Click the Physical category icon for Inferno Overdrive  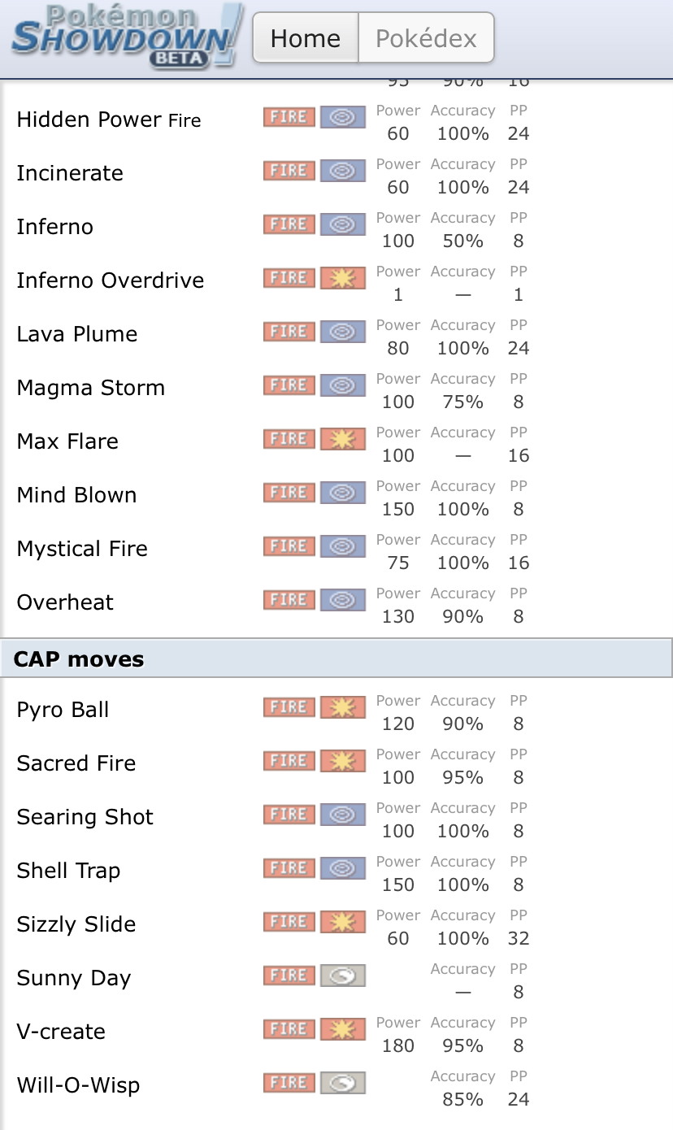pos(343,278)
